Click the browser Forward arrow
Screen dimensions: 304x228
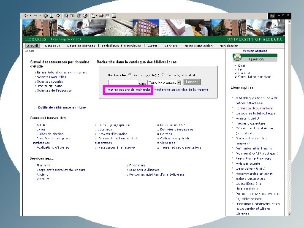click(x=35, y=16)
